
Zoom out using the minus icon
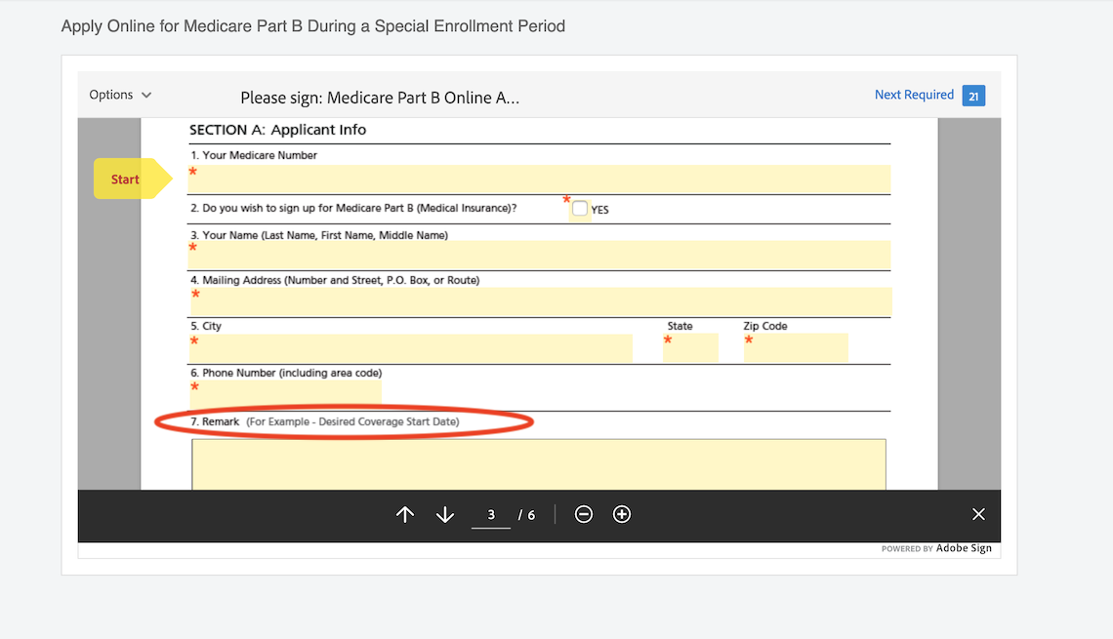[x=583, y=514]
